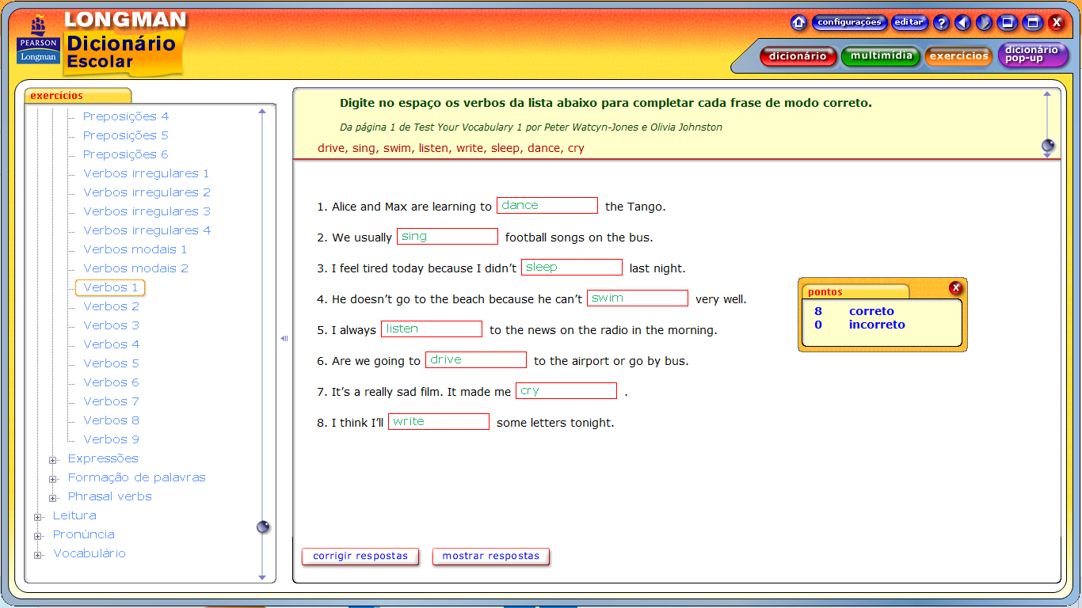Viewport: 1082px width, 608px height.
Task: Open exercise Preposições 4
Action: pos(126,116)
